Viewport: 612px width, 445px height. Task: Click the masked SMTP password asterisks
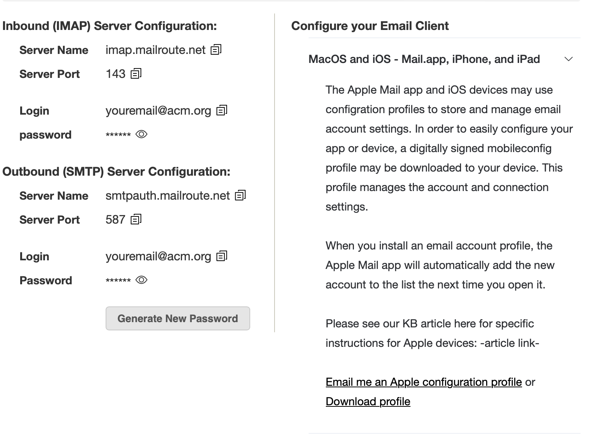[118, 281]
